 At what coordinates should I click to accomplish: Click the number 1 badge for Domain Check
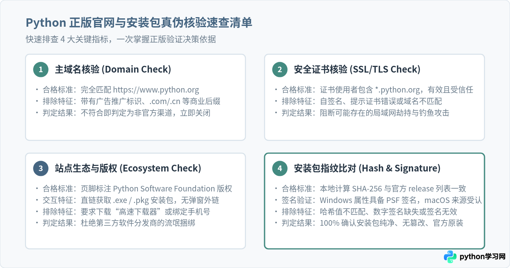point(41,69)
